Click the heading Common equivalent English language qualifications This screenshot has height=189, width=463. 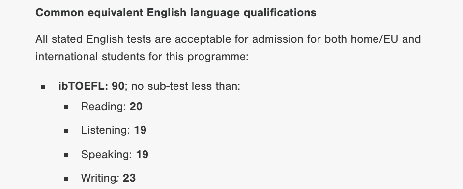(175, 13)
